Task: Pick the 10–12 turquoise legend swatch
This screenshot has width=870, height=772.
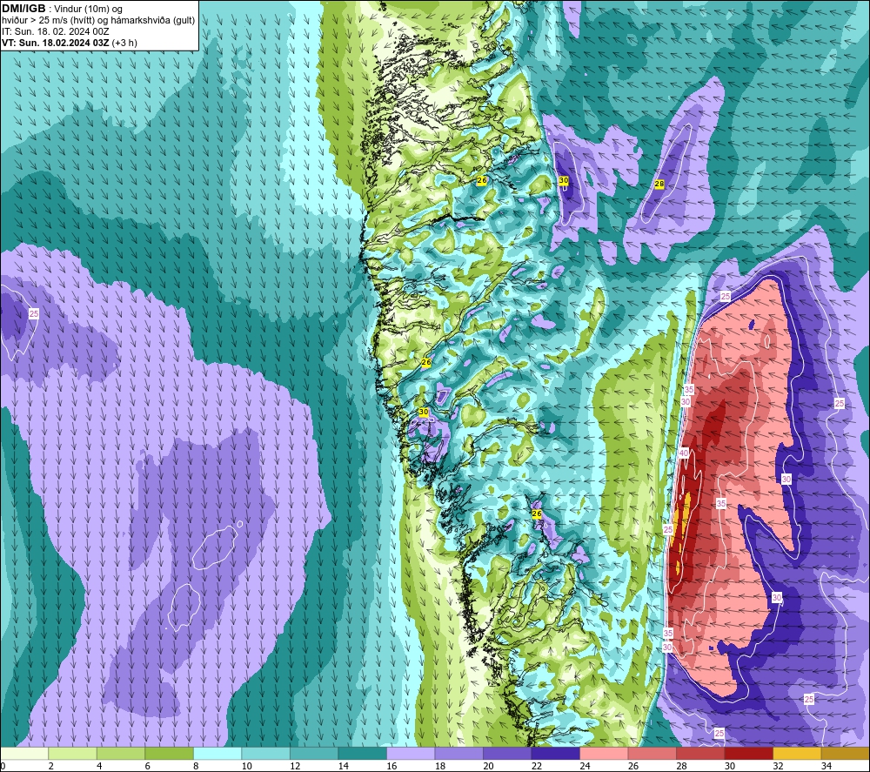Action: (x=265, y=753)
